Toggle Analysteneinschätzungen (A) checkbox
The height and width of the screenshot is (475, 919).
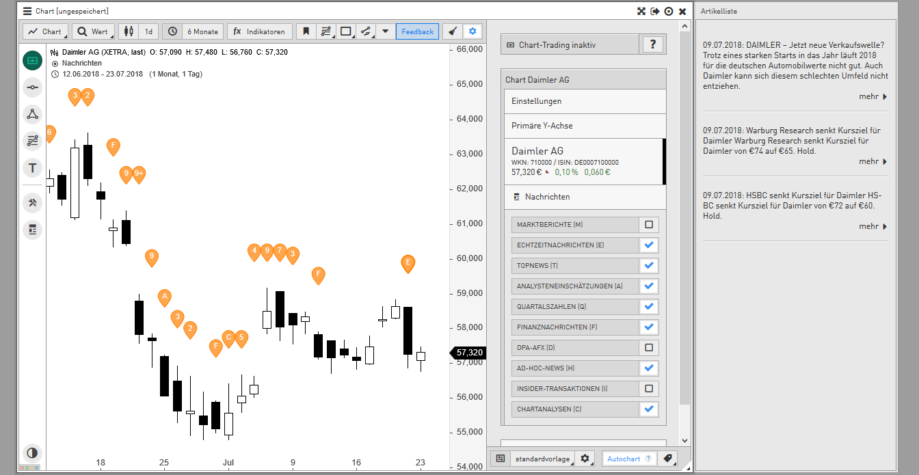649,286
